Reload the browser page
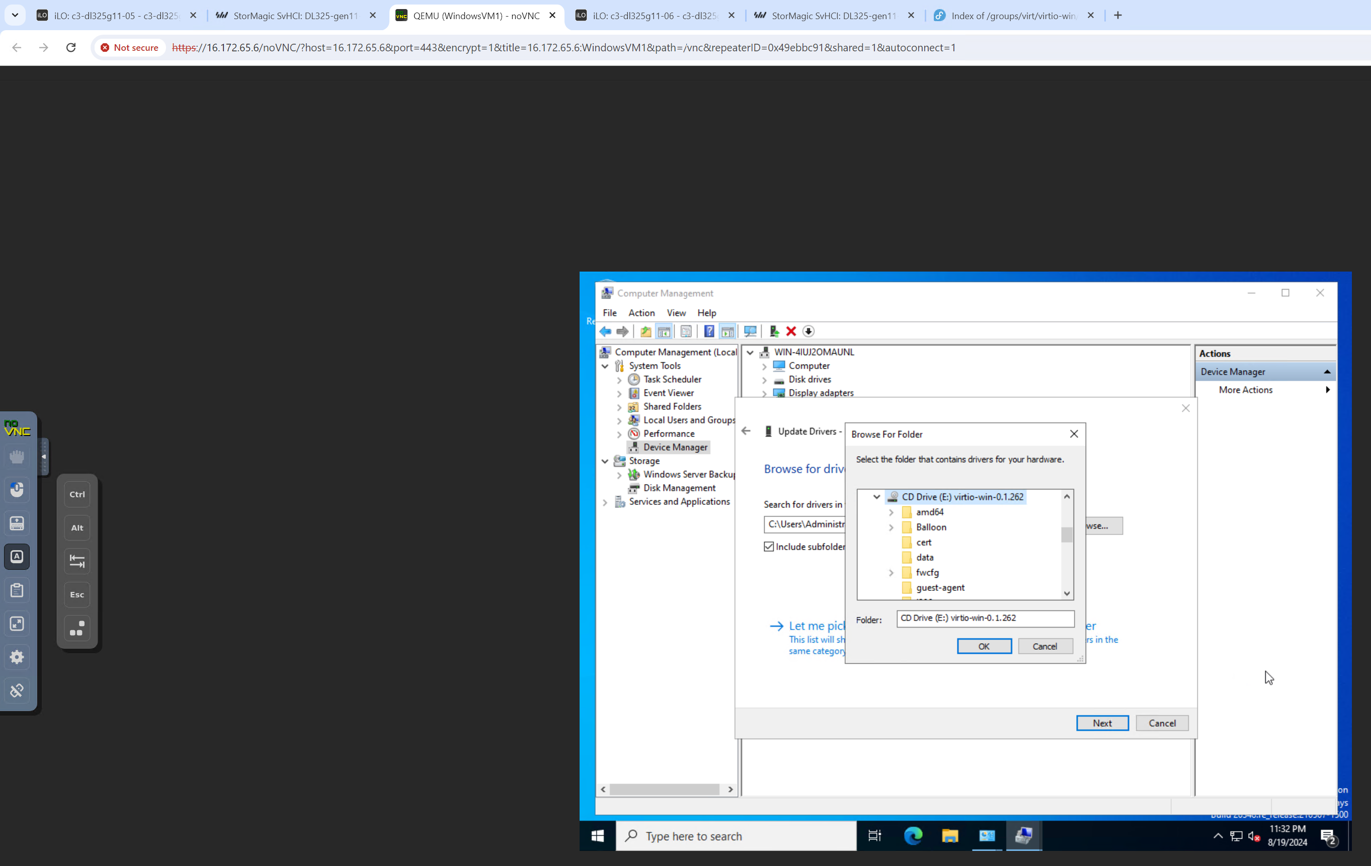Screen dimensions: 1371x866 pos(70,47)
